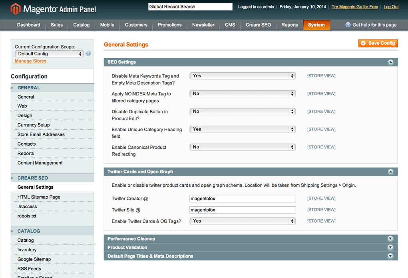Click Try Magento Go for Free link
408x278 pixels.
pyautogui.click(x=355, y=7)
